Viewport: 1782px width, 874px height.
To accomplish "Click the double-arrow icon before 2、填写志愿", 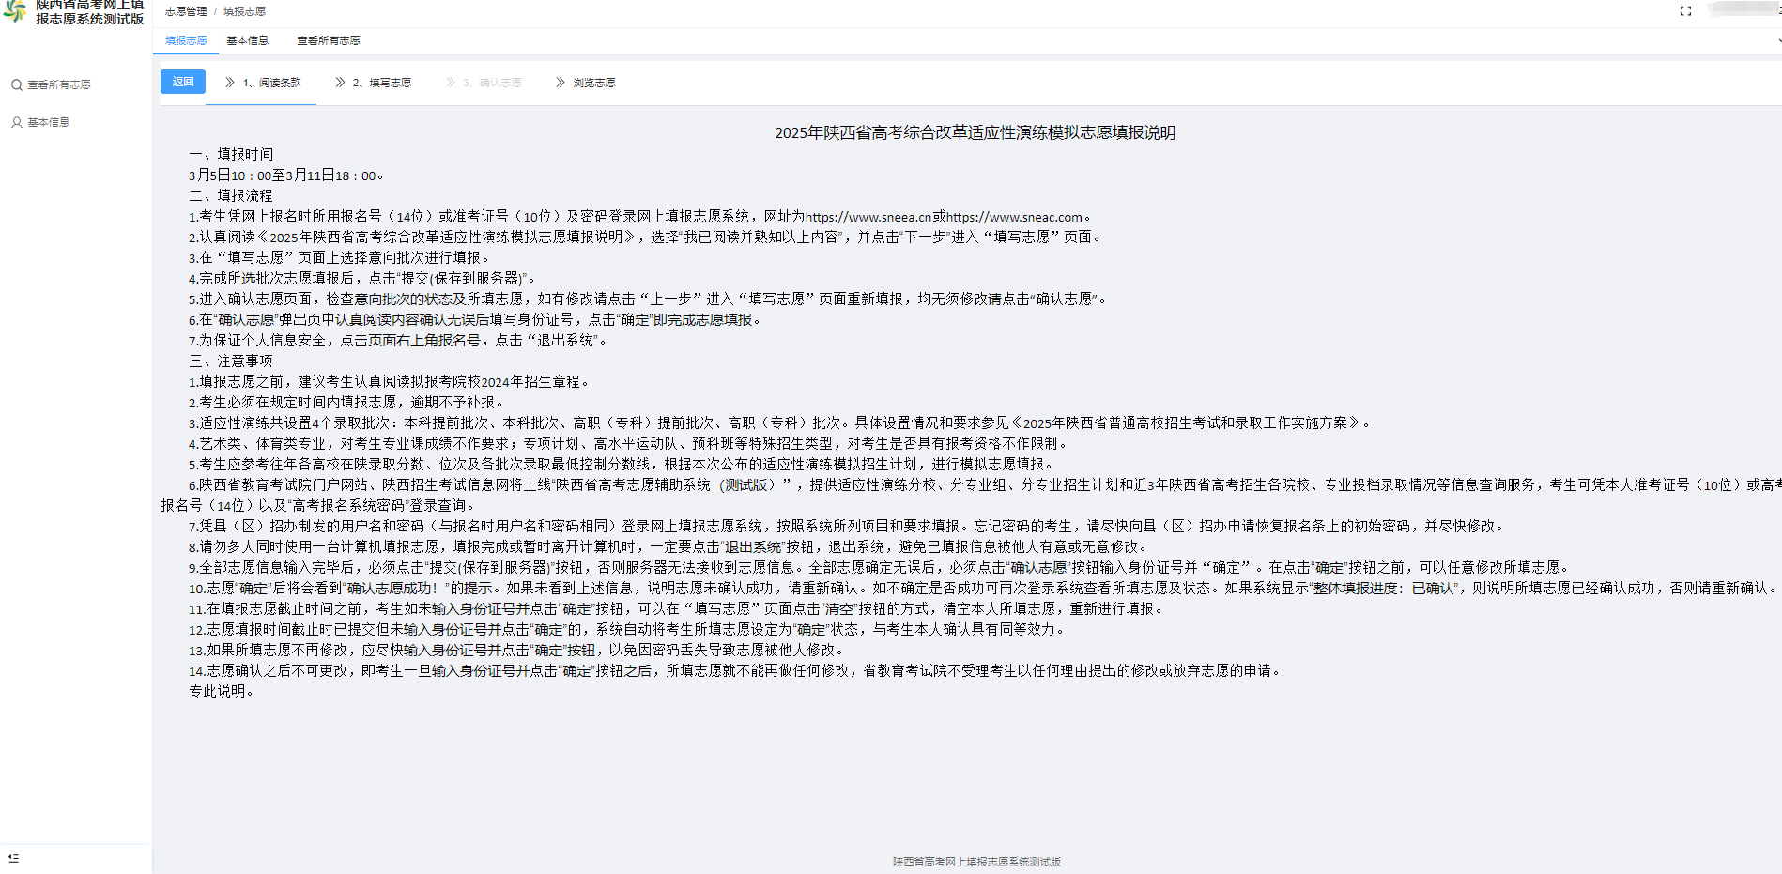I will 340,83.
